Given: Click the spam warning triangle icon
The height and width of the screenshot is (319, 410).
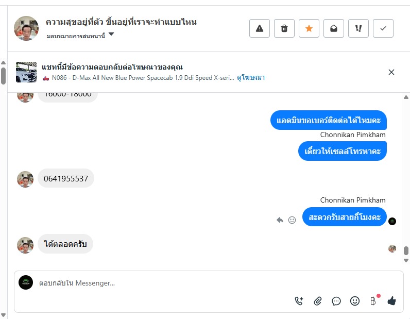Looking at the screenshot, I should click(260, 28).
